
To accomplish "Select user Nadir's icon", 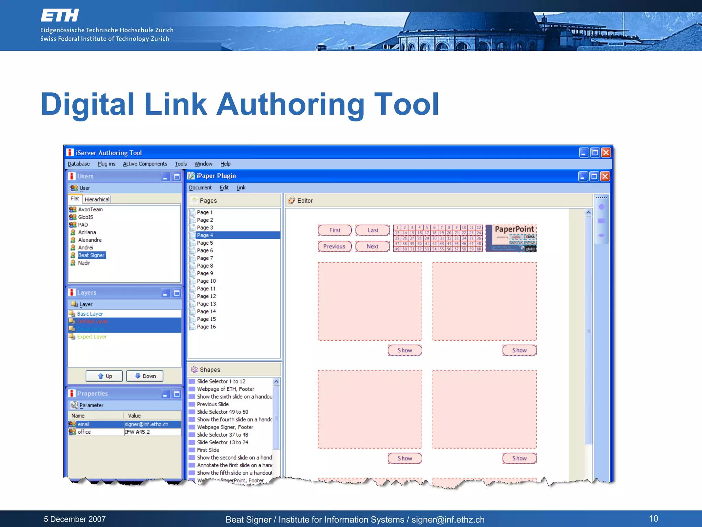I will point(73,263).
